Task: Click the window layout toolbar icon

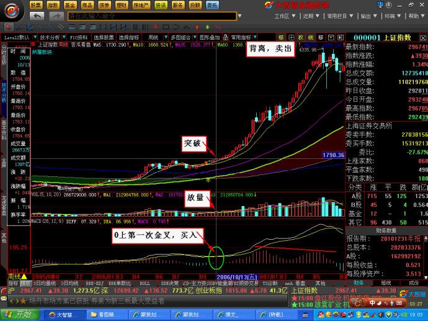Action: coord(331,37)
